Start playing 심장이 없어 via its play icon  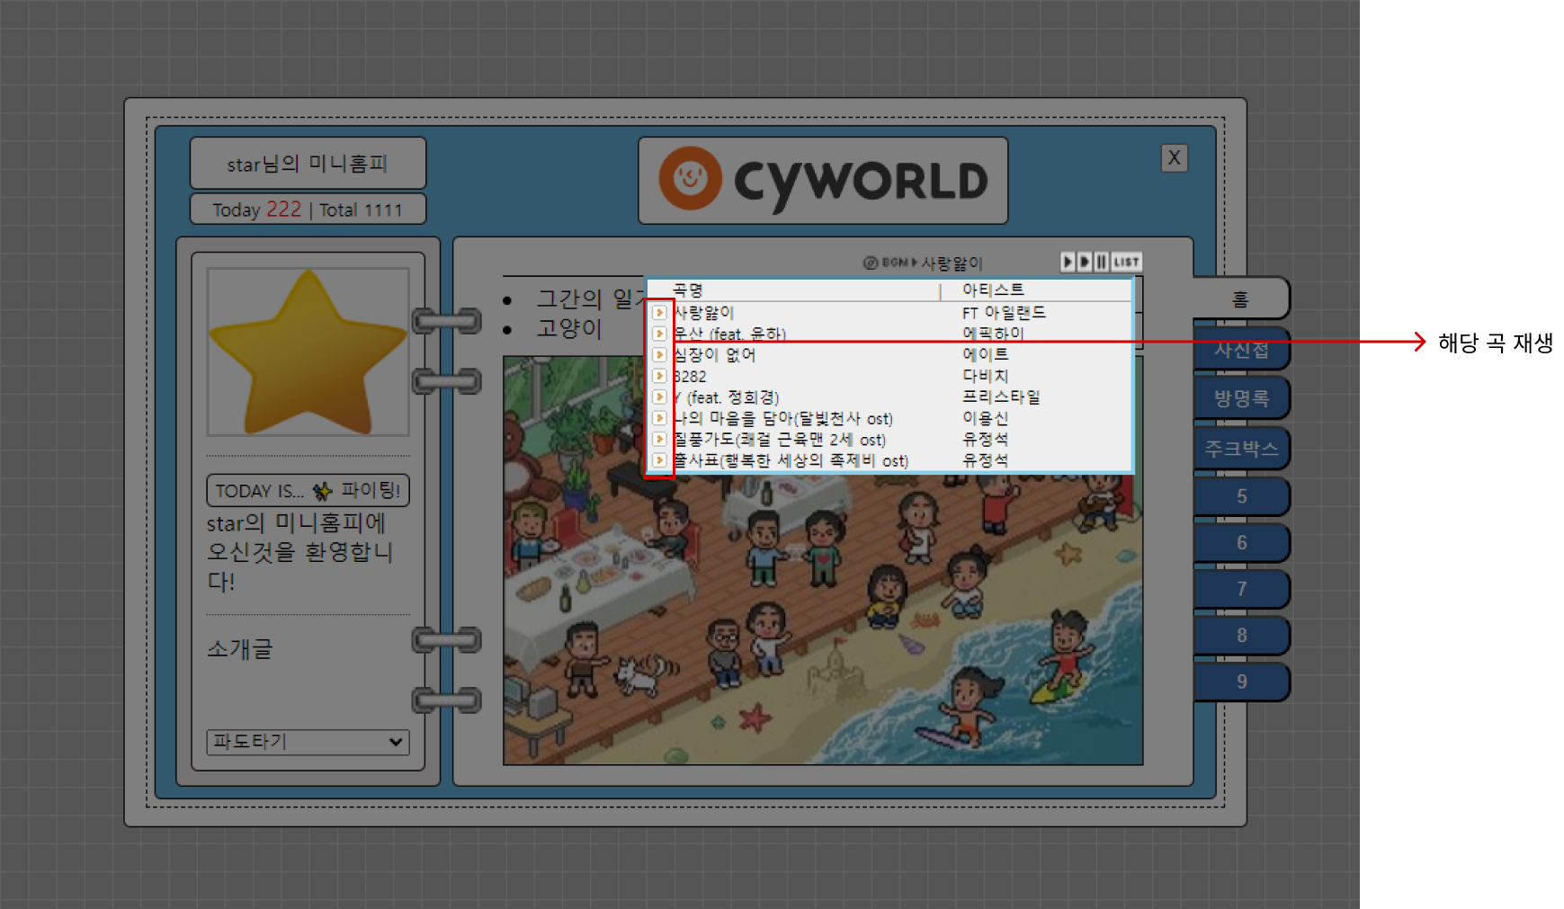[x=659, y=354]
